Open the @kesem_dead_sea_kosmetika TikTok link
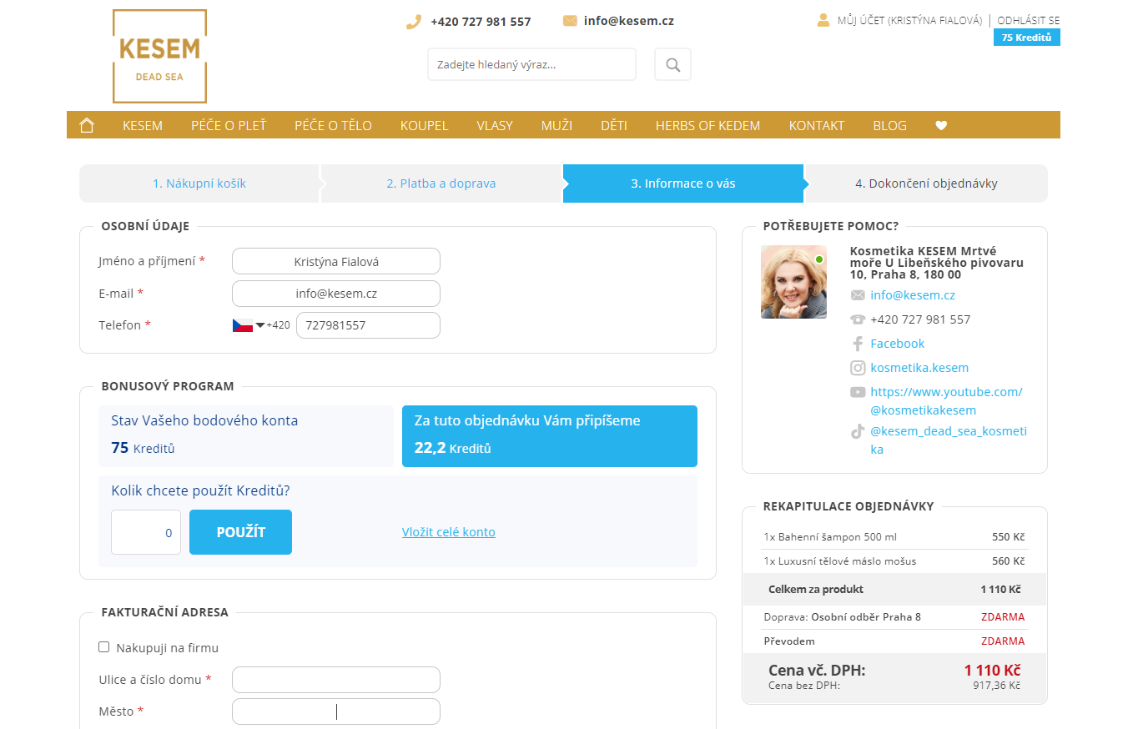Screen dimensions: 1138x729 [949, 440]
